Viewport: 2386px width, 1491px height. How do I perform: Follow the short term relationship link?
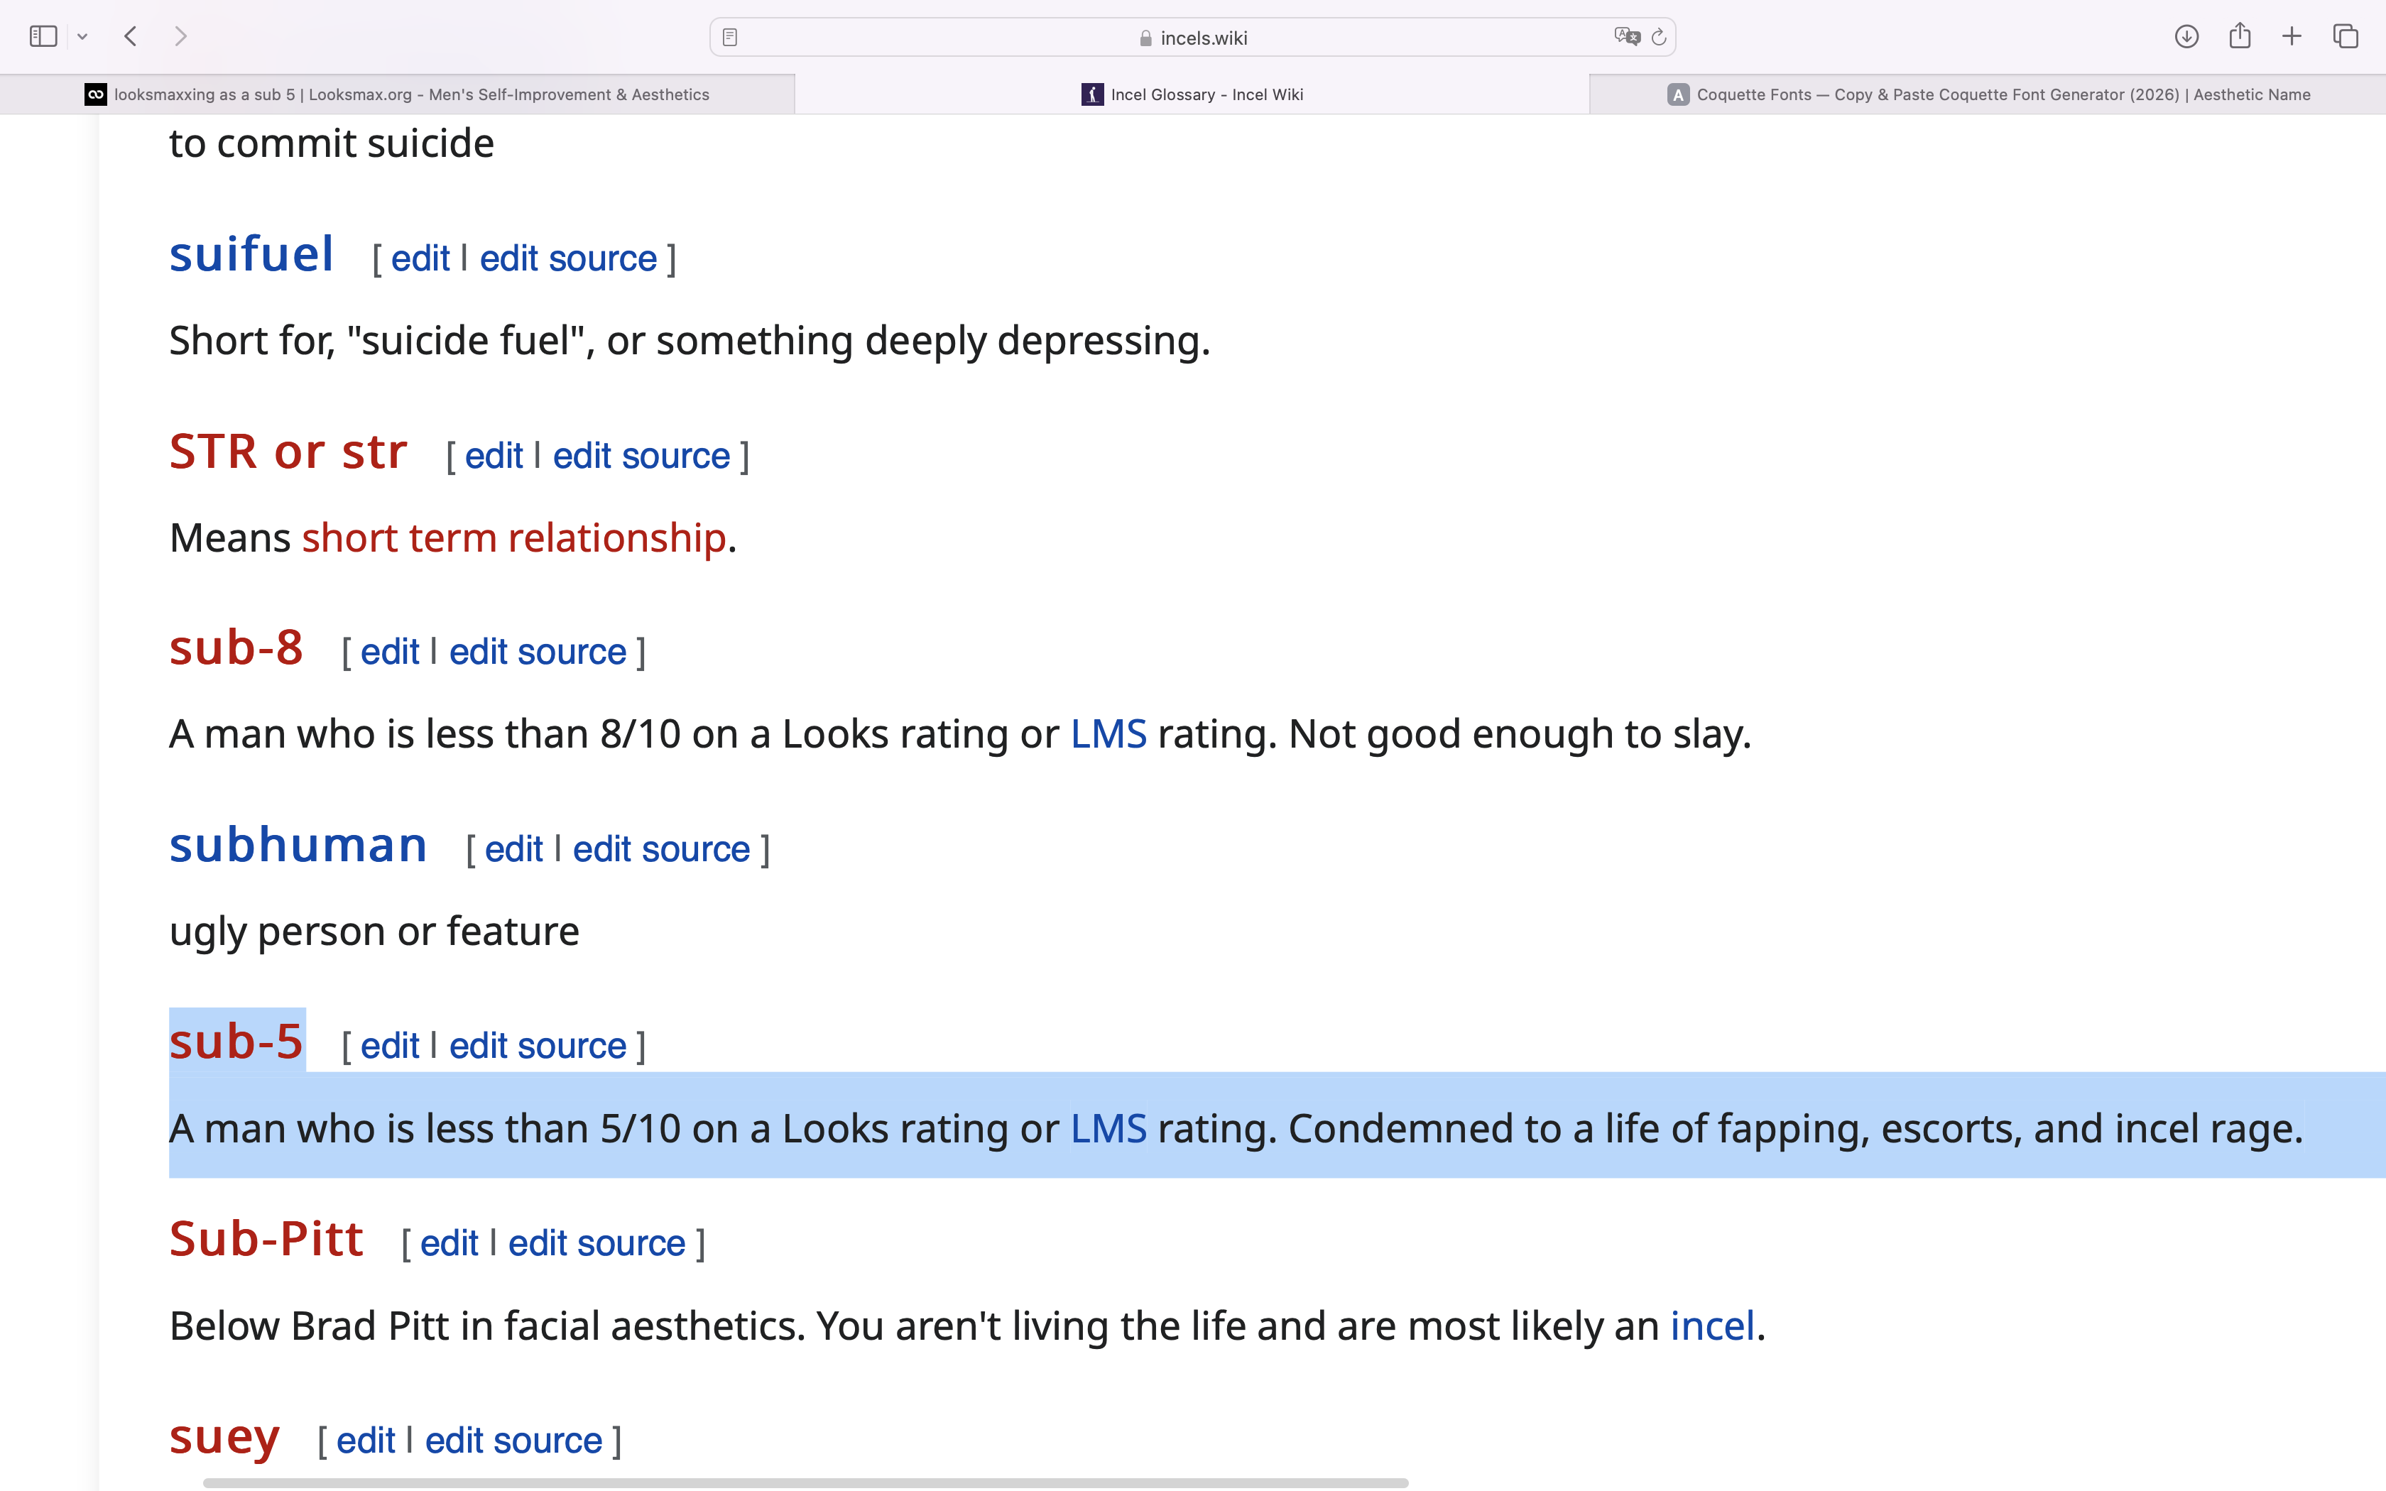[513, 538]
